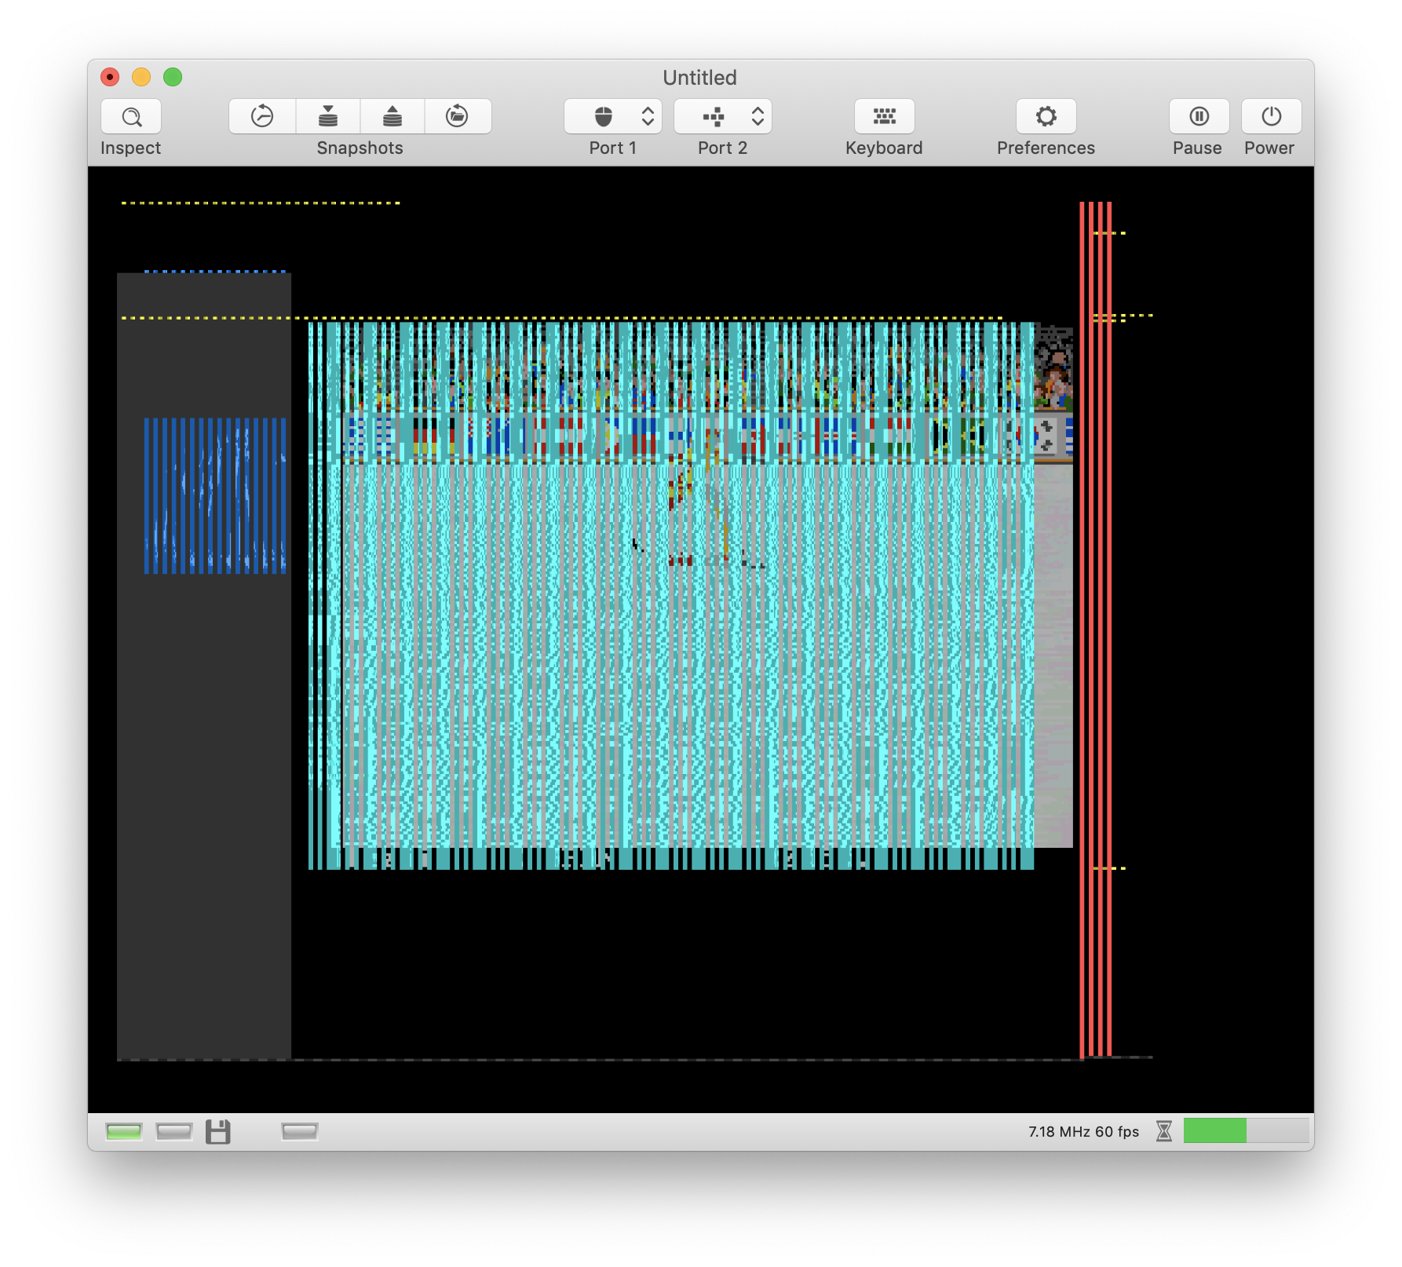
Task: Zoom the Untitled window with green button
Action: pos(173,77)
